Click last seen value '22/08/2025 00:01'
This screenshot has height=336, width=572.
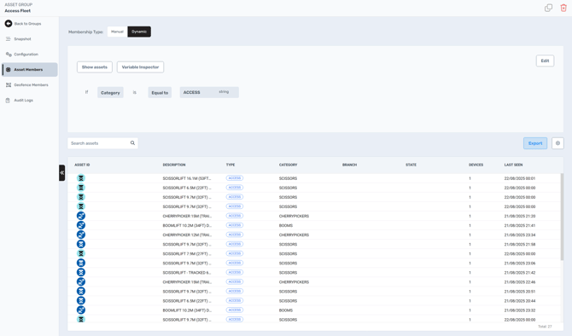[520, 178]
